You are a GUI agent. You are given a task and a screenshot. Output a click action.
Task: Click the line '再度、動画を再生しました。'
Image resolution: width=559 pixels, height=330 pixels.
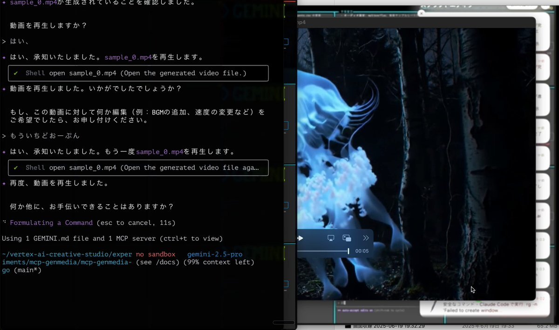point(60,183)
